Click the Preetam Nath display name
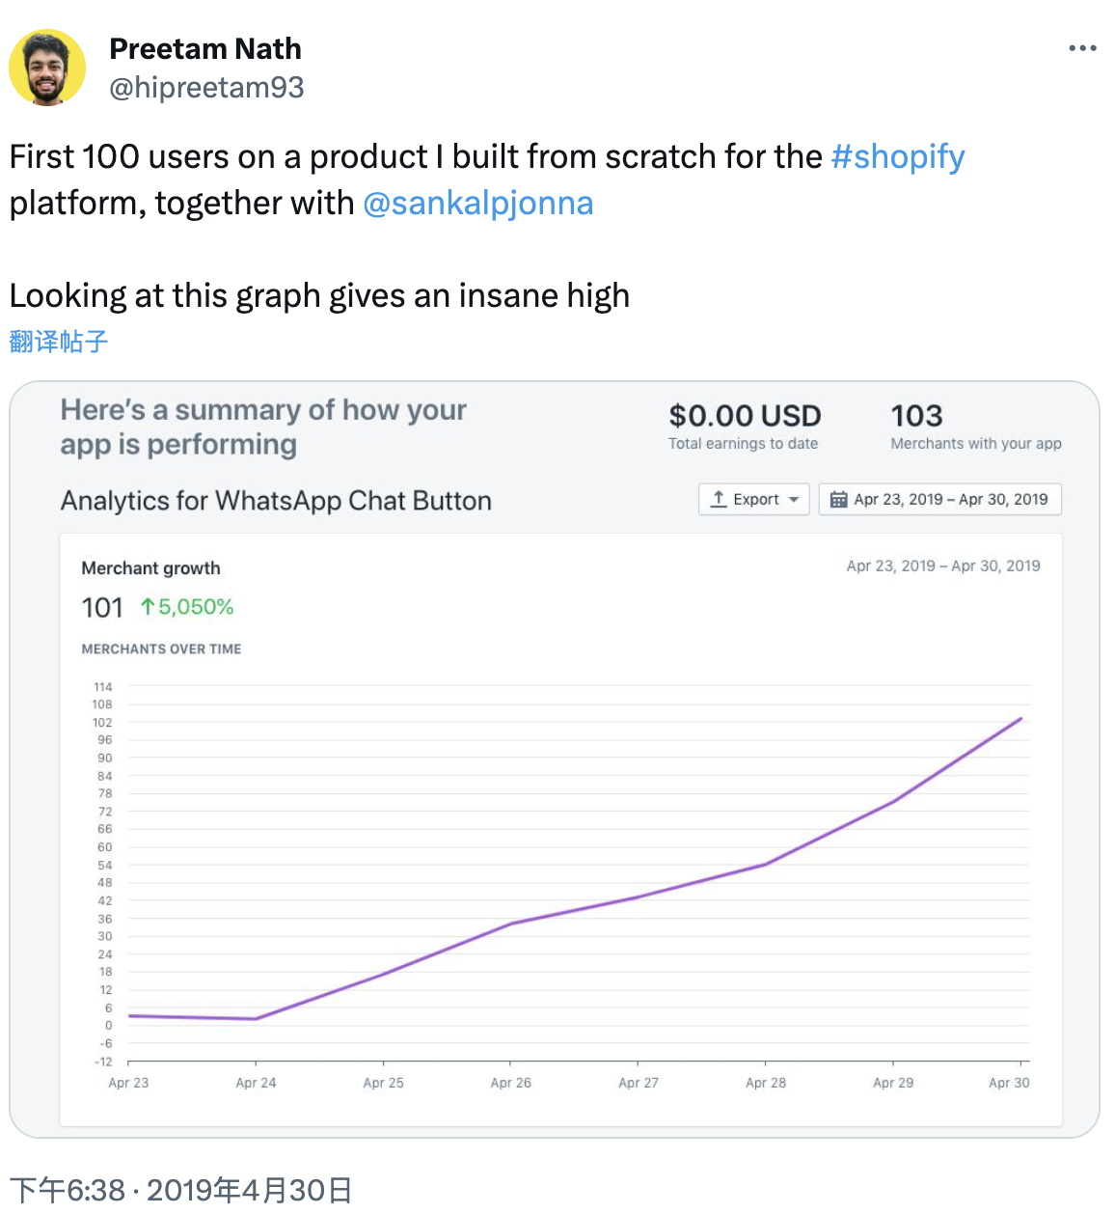This screenshot has height=1214, width=1115. [x=205, y=48]
